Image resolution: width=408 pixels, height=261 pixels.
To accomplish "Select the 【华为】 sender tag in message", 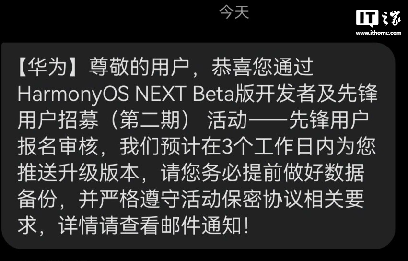I will tap(47, 67).
